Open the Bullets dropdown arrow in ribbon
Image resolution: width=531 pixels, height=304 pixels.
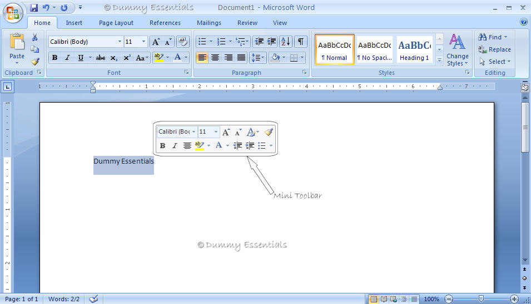(x=211, y=42)
